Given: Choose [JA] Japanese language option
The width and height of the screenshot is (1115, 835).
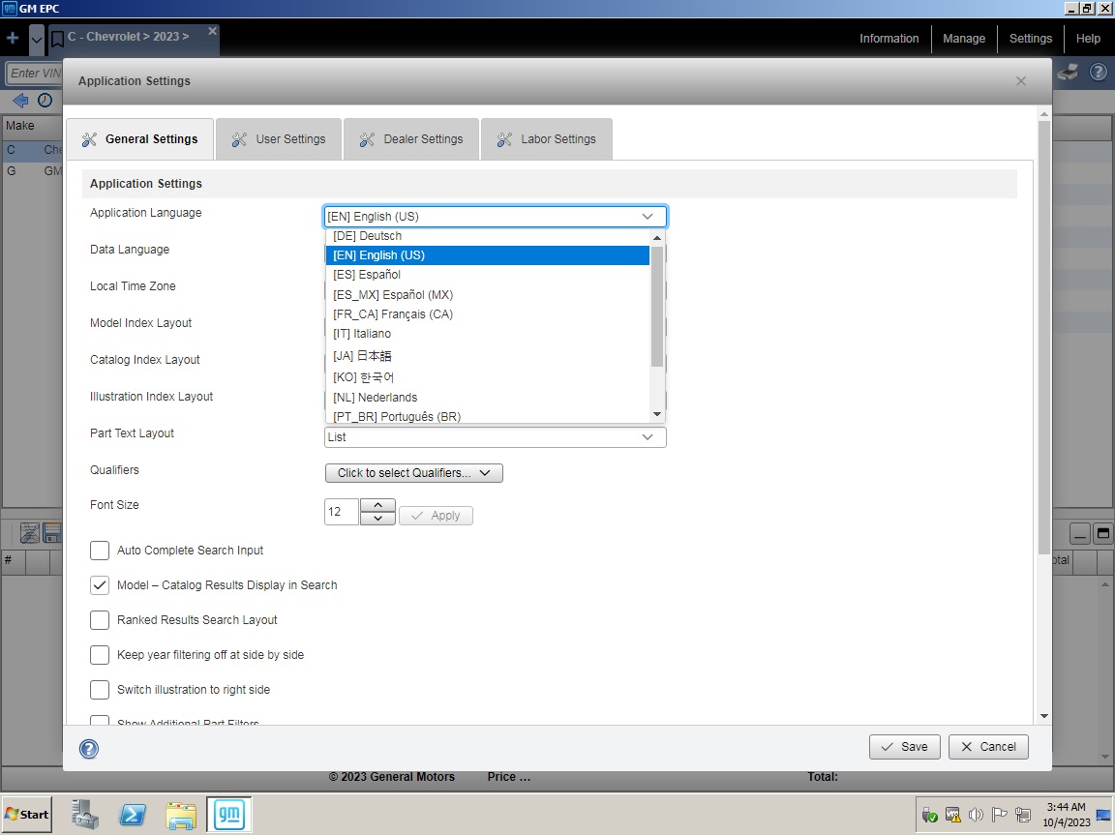Looking at the screenshot, I should [x=488, y=355].
